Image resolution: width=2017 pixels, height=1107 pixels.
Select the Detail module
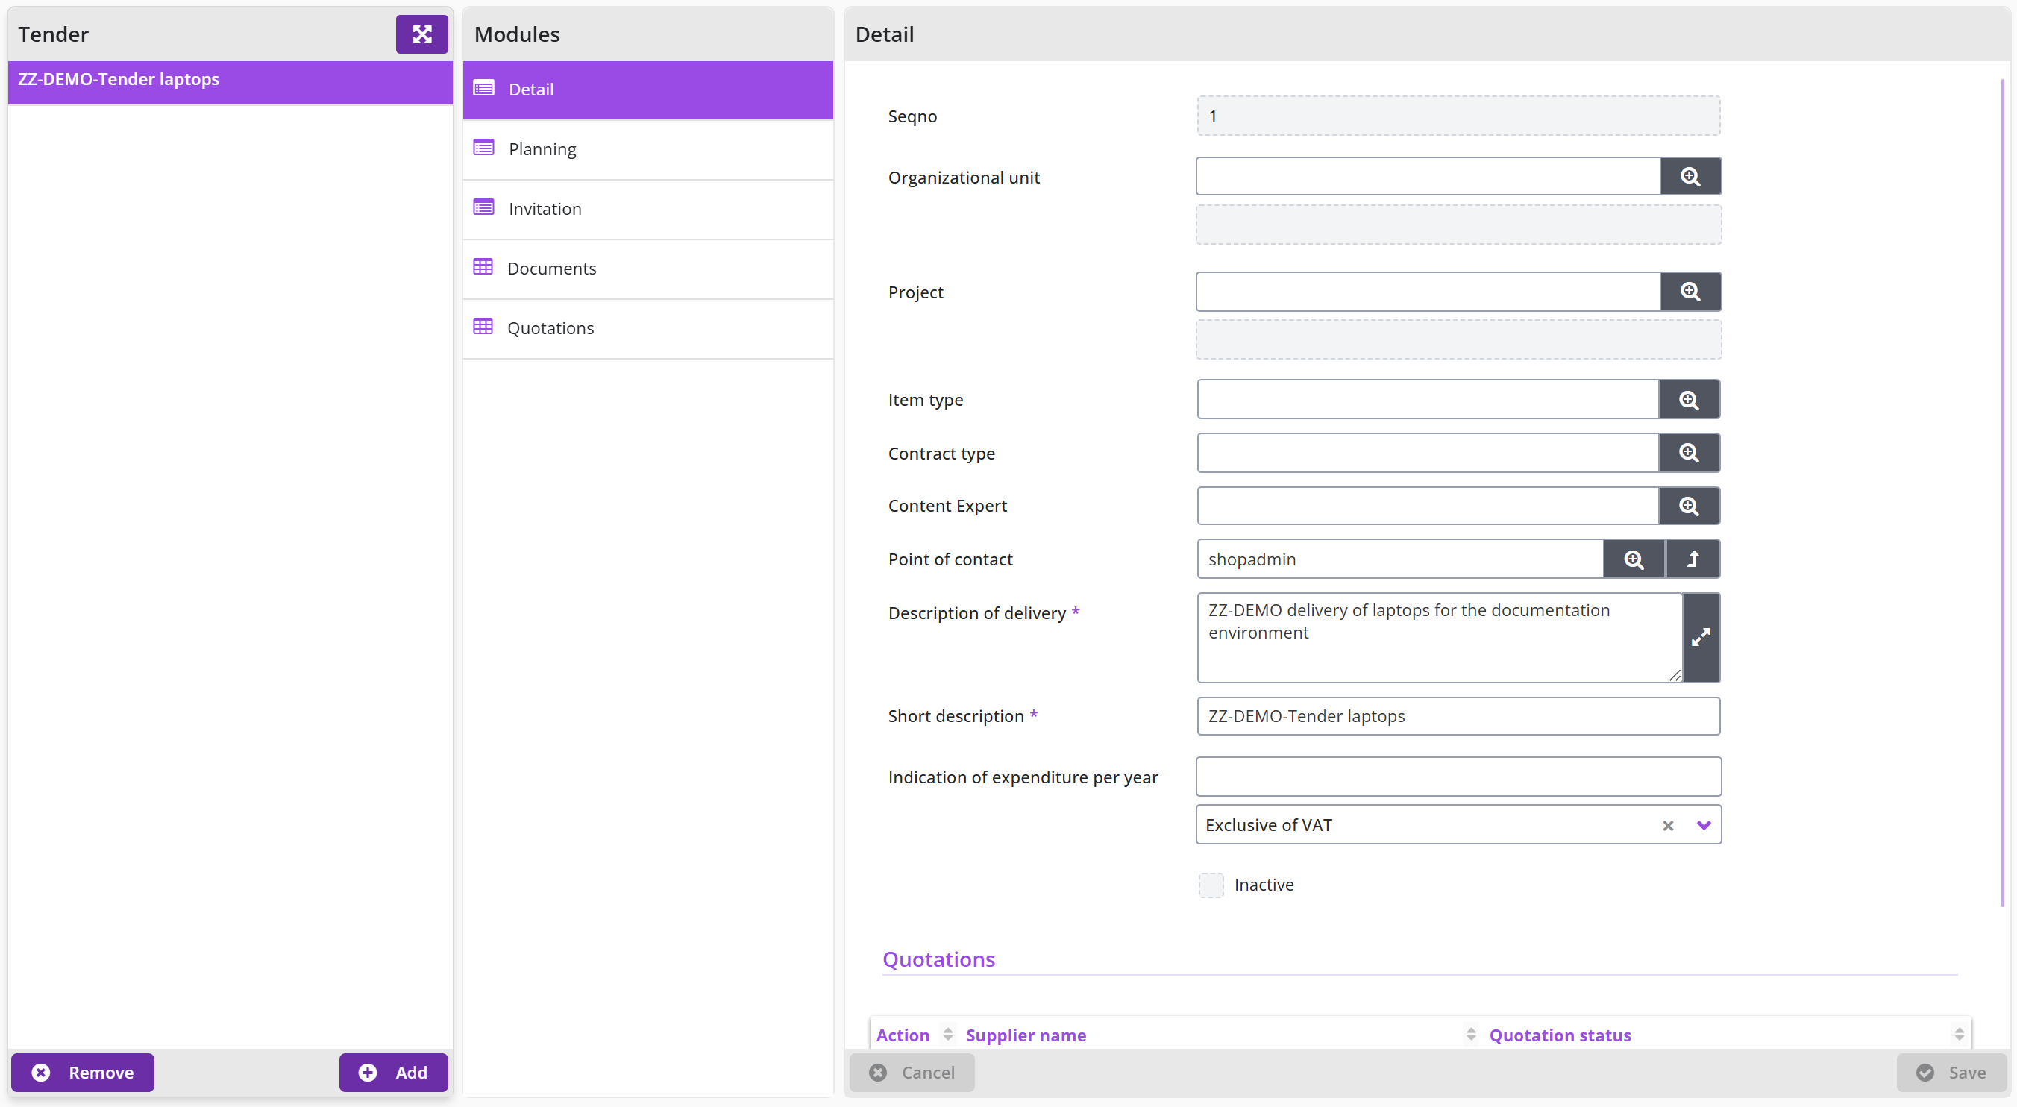(647, 90)
